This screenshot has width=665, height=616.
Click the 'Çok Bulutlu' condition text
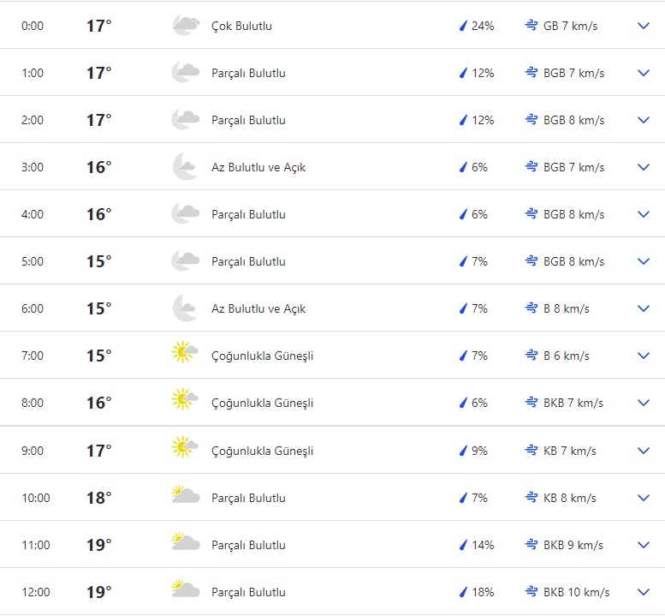pyautogui.click(x=241, y=26)
